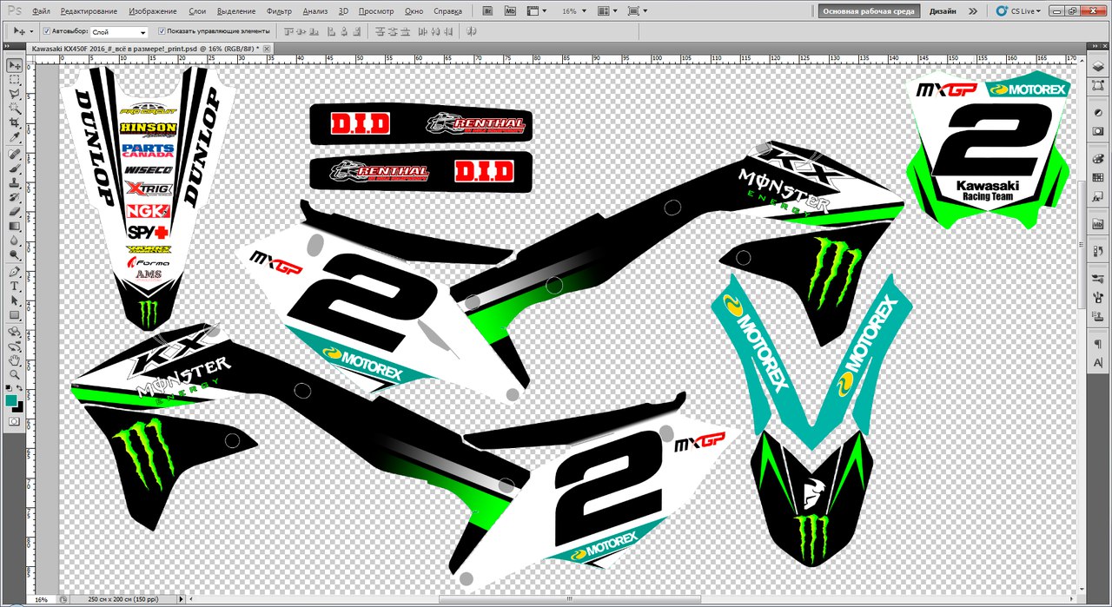Close the Kawasaki KX450F document tab
The width and height of the screenshot is (1112, 607).
(x=268, y=48)
